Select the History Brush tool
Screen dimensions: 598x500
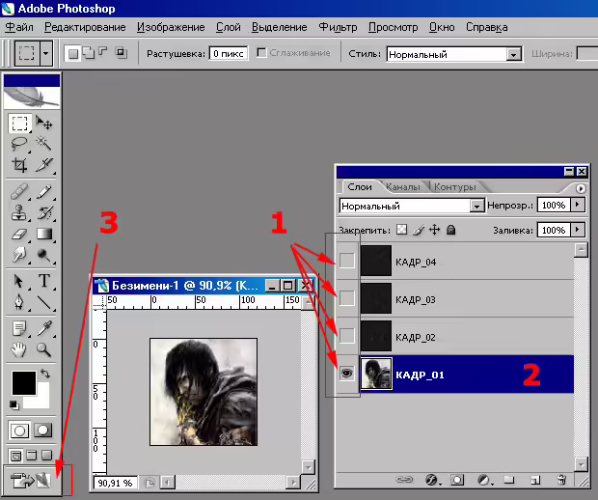(x=43, y=212)
